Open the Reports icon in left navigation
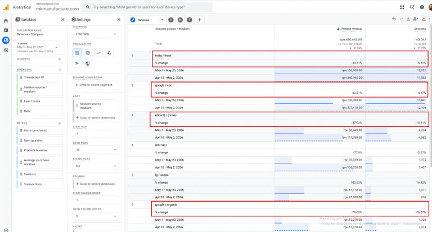This screenshot has height=232, width=432. pos(6,30)
